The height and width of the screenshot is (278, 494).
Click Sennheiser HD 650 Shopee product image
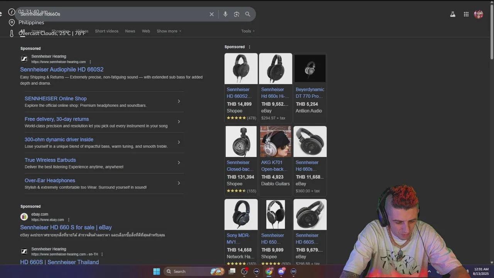(276, 215)
